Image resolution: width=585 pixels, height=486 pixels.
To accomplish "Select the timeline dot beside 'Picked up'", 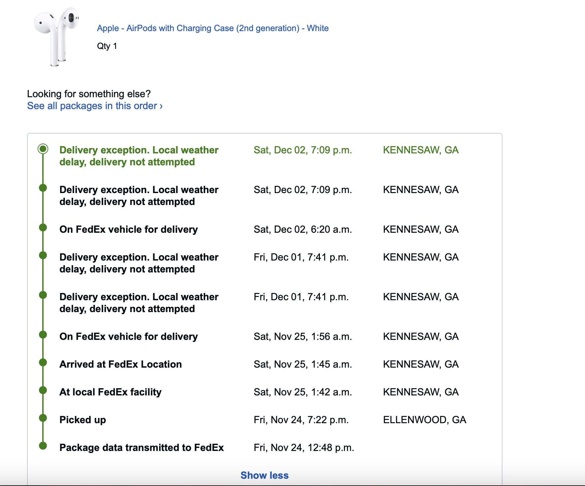I will [43, 418].
